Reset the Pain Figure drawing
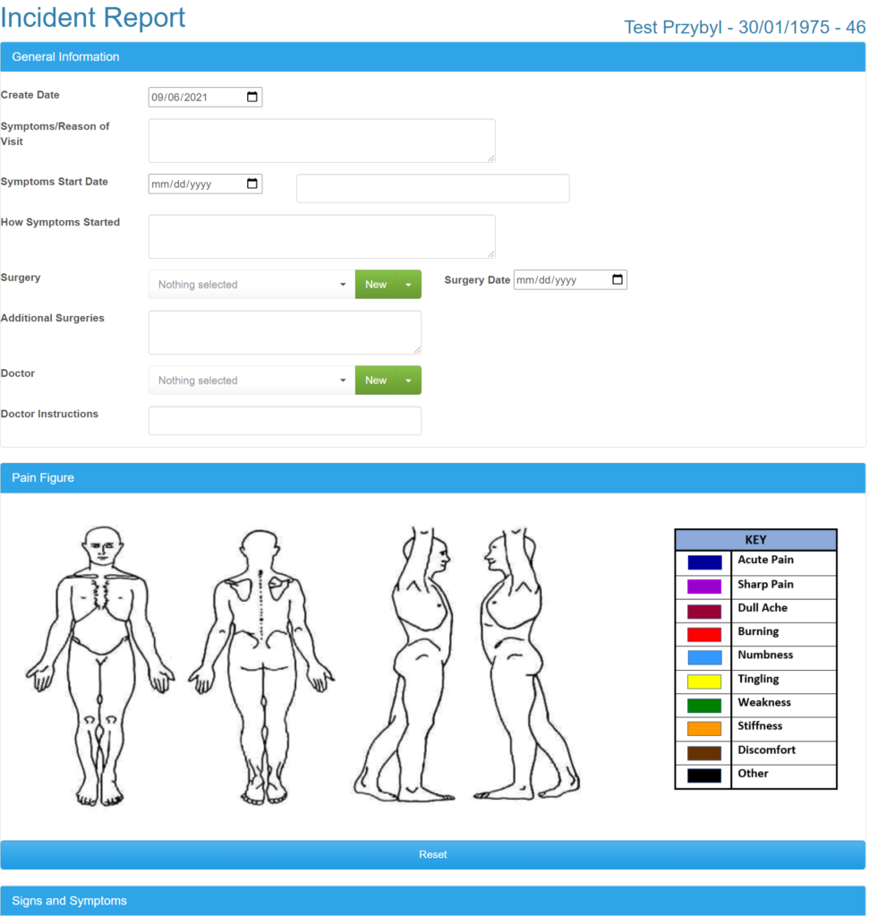Image resolution: width=869 pixels, height=917 pixels. pyautogui.click(x=432, y=854)
